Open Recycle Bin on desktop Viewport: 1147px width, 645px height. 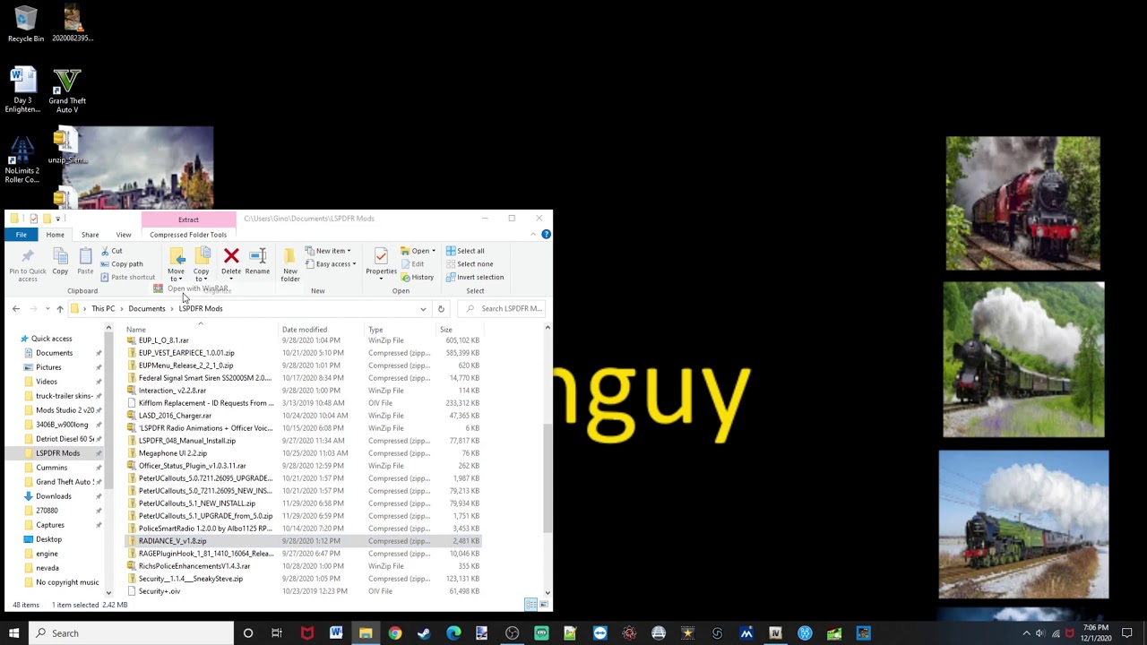pos(25,24)
